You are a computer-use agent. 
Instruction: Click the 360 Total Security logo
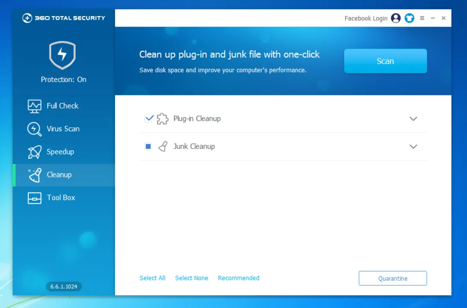63,18
